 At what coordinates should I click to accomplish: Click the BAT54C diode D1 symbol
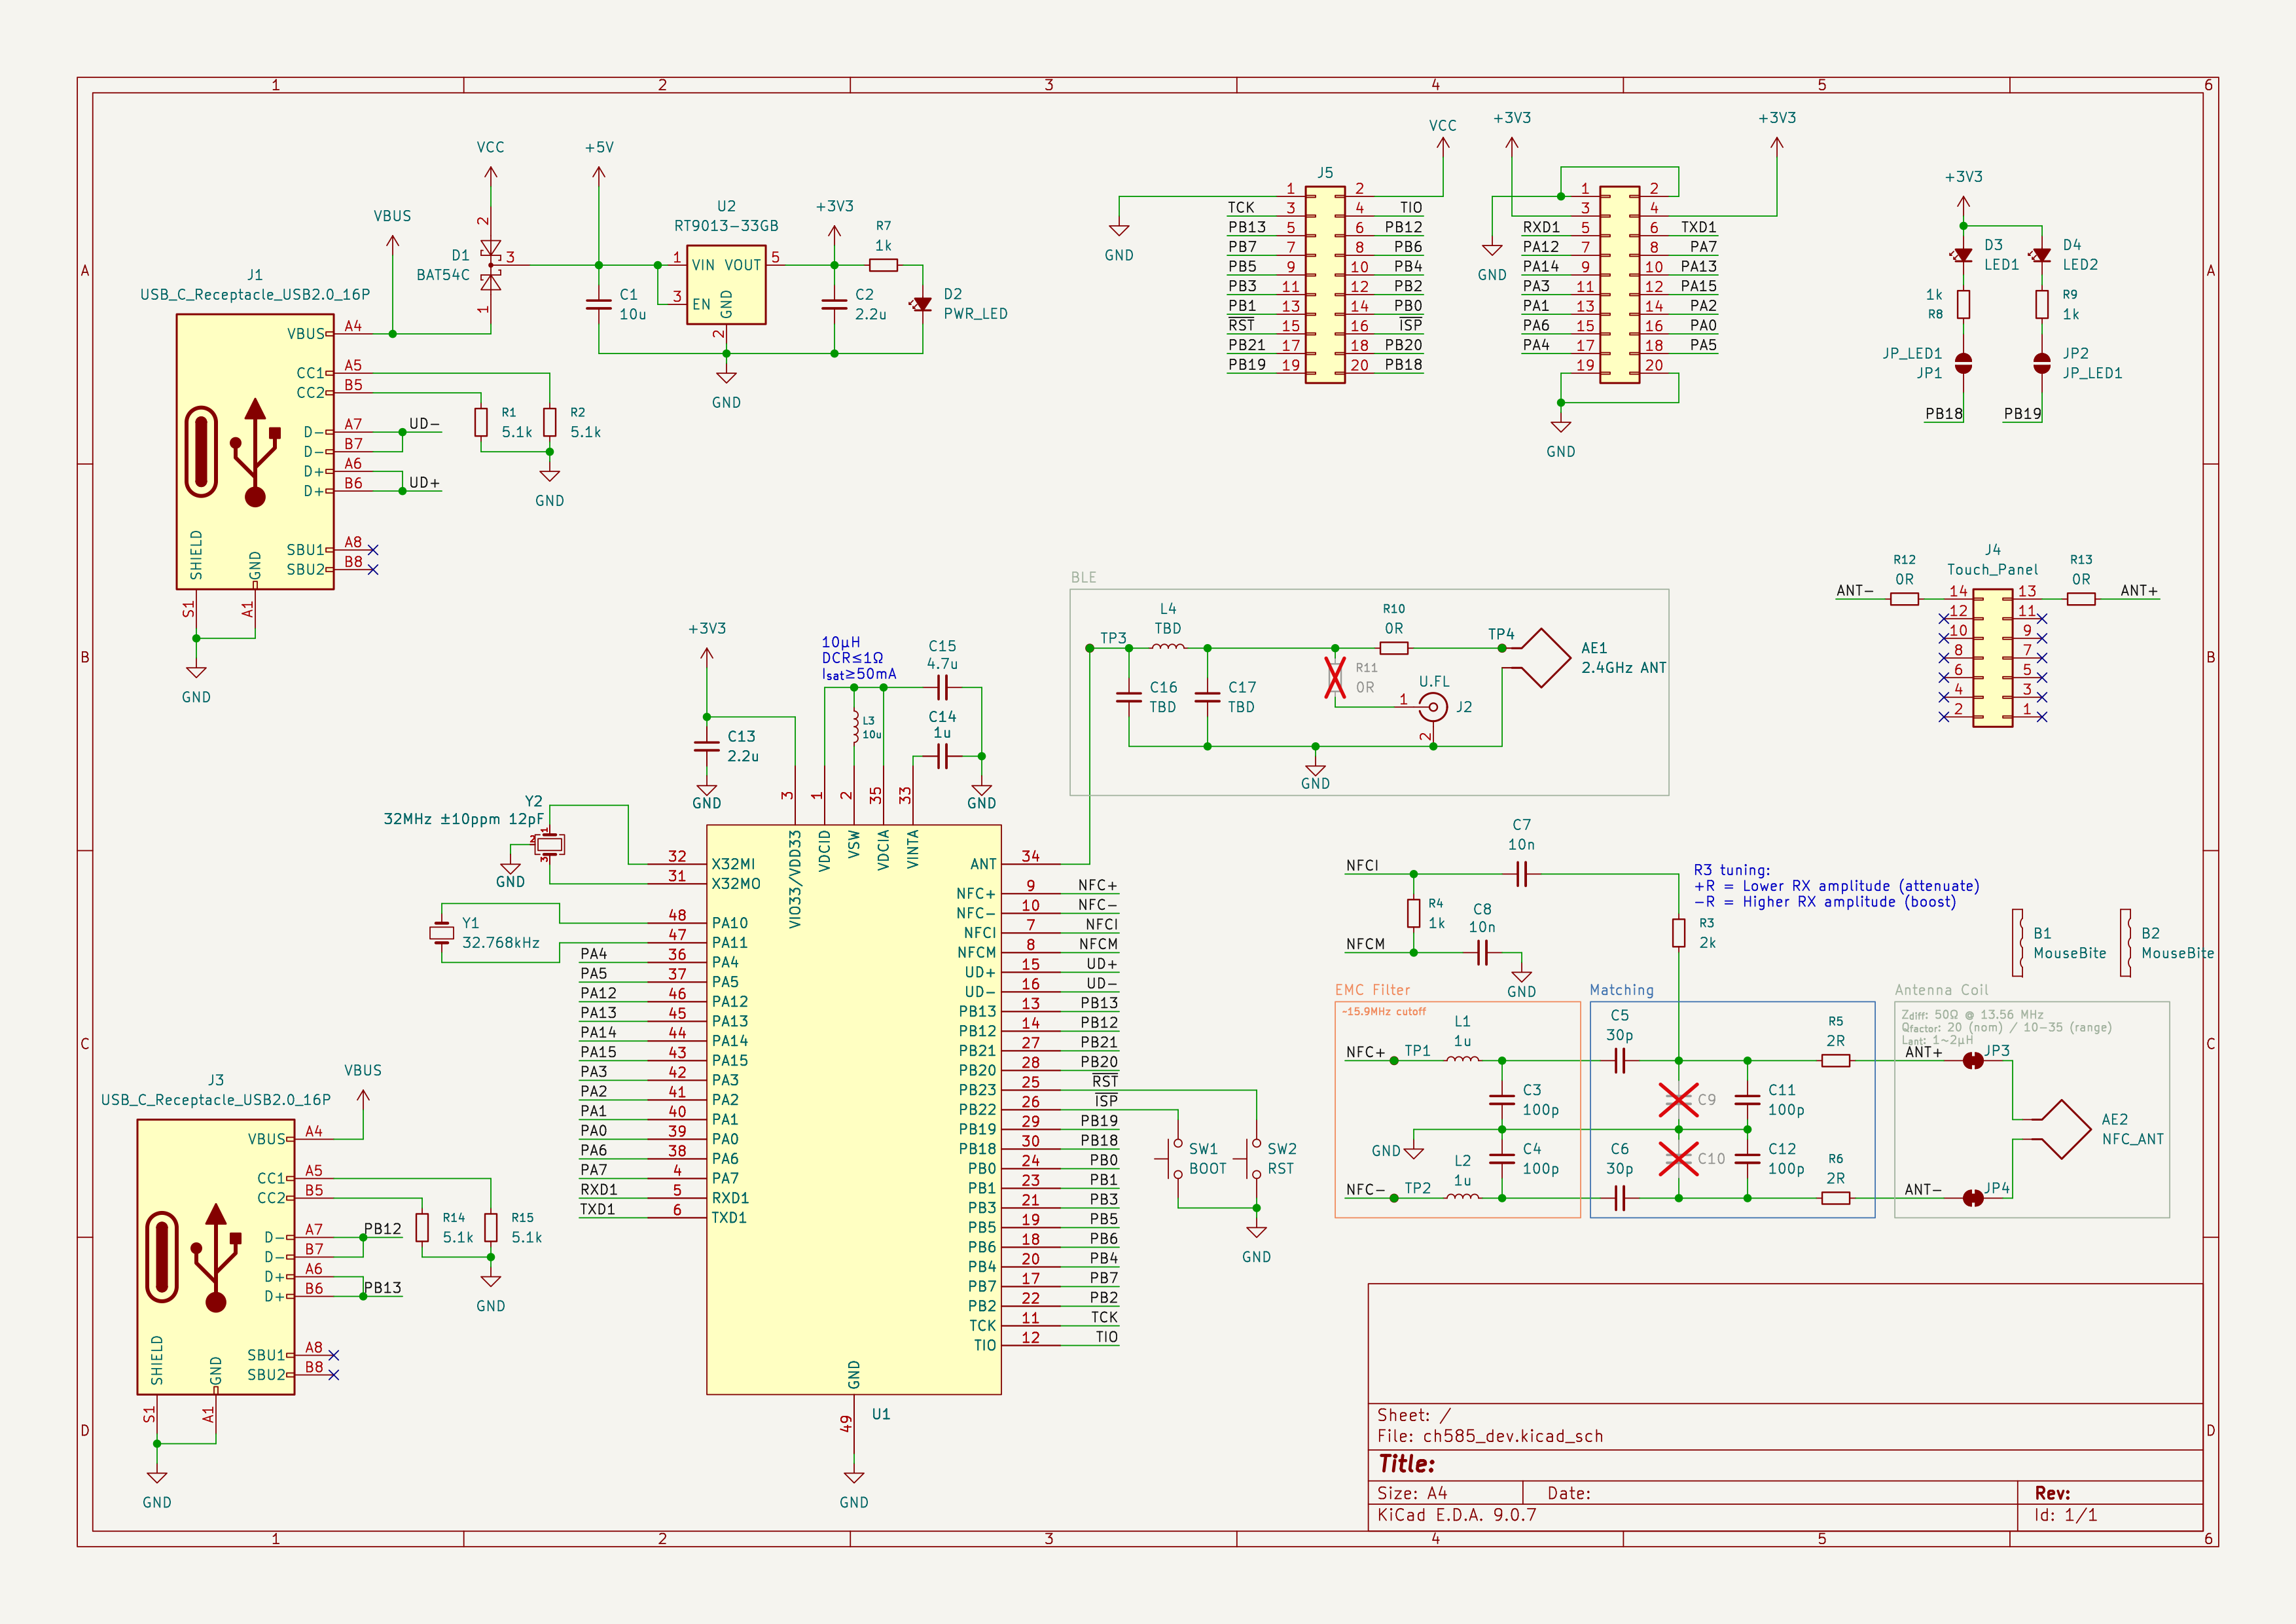click(490, 265)
